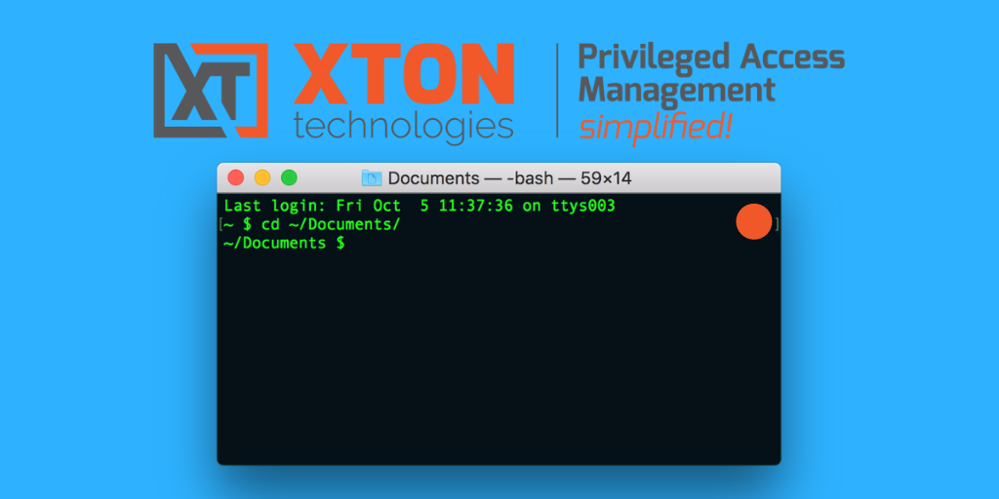
Task: Click the "technologies" text under XTON
Action: coord(403,126)
